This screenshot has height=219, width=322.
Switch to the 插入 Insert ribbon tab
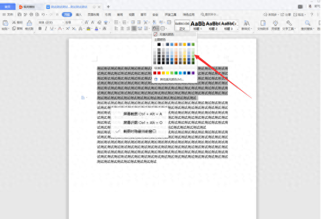78,15
